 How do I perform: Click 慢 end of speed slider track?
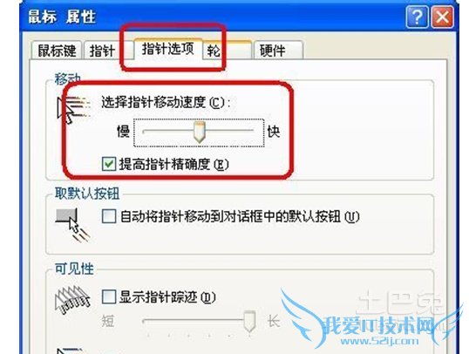click(x=145, y=131)
